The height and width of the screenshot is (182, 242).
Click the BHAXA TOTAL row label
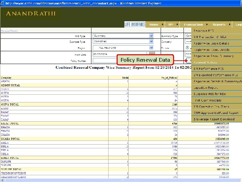click(x=10, y=139)
